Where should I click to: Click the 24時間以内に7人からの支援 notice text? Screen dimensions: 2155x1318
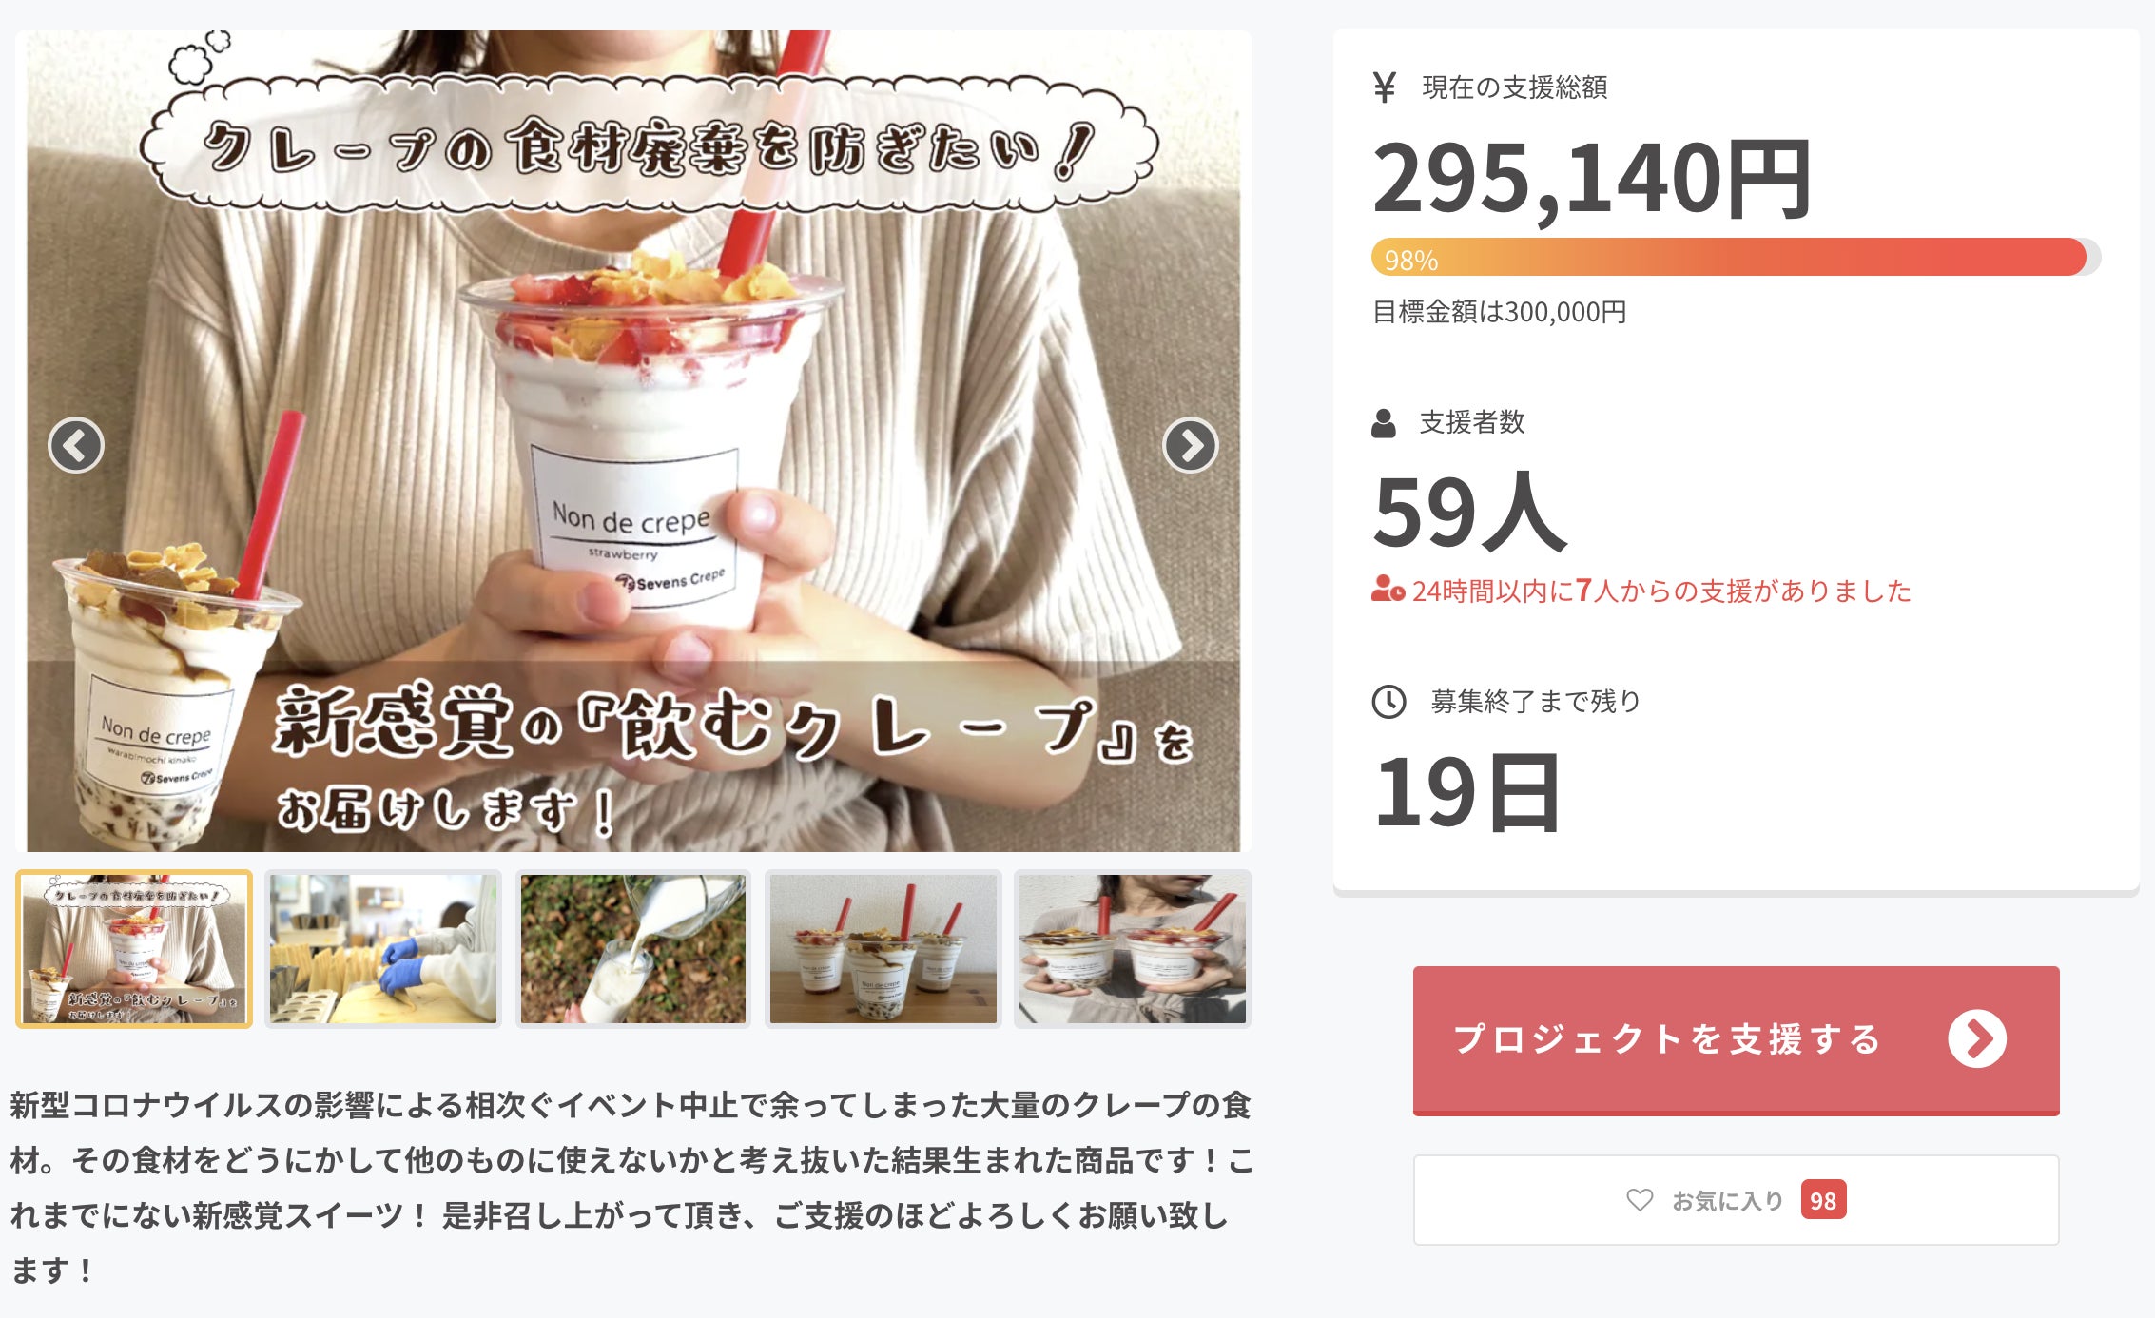pyautogui.click(x=1660, y=591)
